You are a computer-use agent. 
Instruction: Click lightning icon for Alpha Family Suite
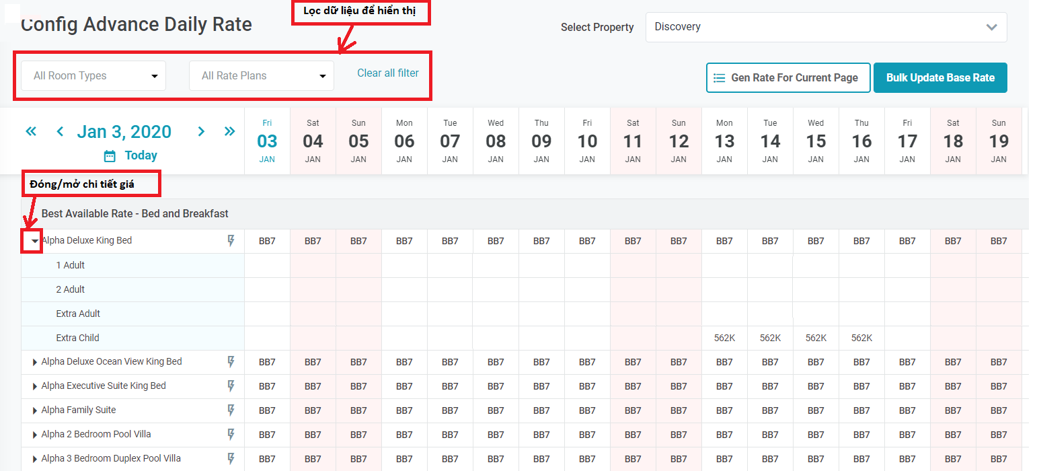[x=231, y=410]
